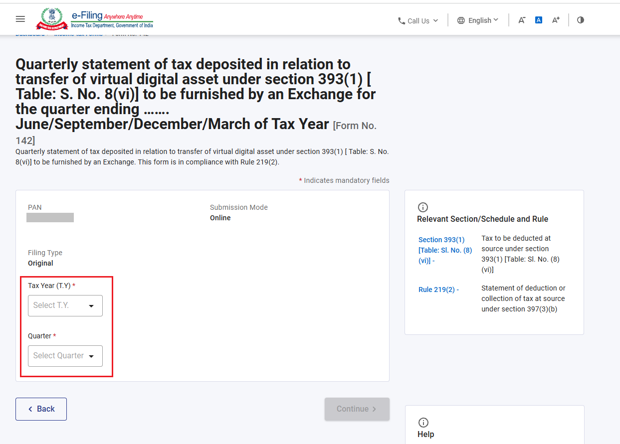Open the Section 393(1) link
620x444 pixels.
click(445, 250)
